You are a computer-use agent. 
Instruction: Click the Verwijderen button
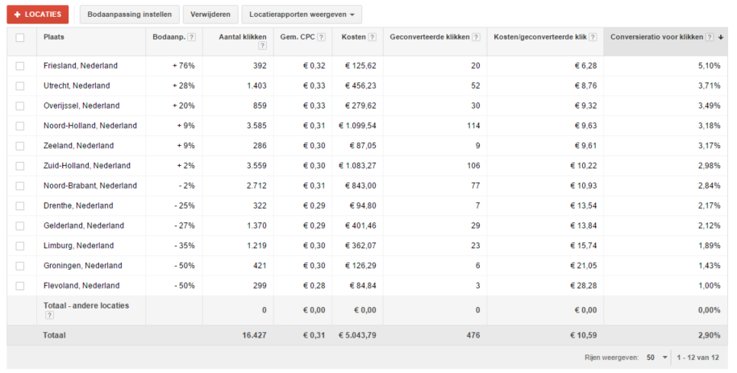[x=210, y=15]
